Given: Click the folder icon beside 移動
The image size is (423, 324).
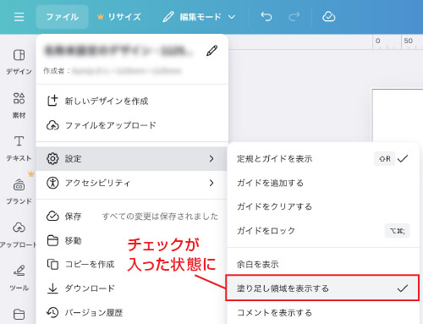Looking at the screenshot, I should 52,240.
